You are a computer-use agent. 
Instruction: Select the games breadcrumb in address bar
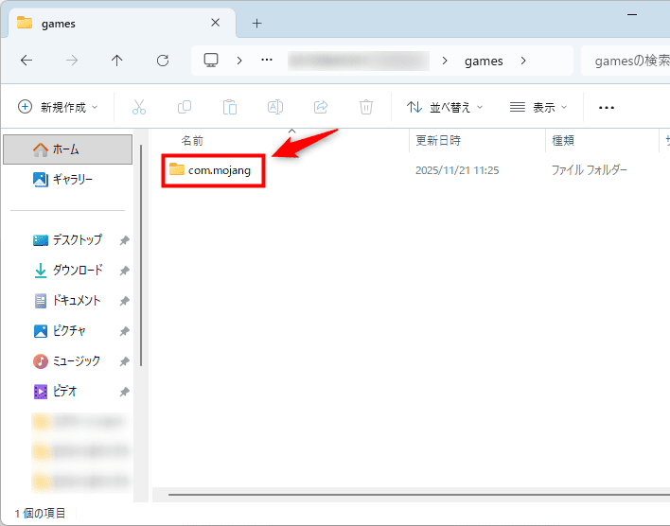[484, 61]
